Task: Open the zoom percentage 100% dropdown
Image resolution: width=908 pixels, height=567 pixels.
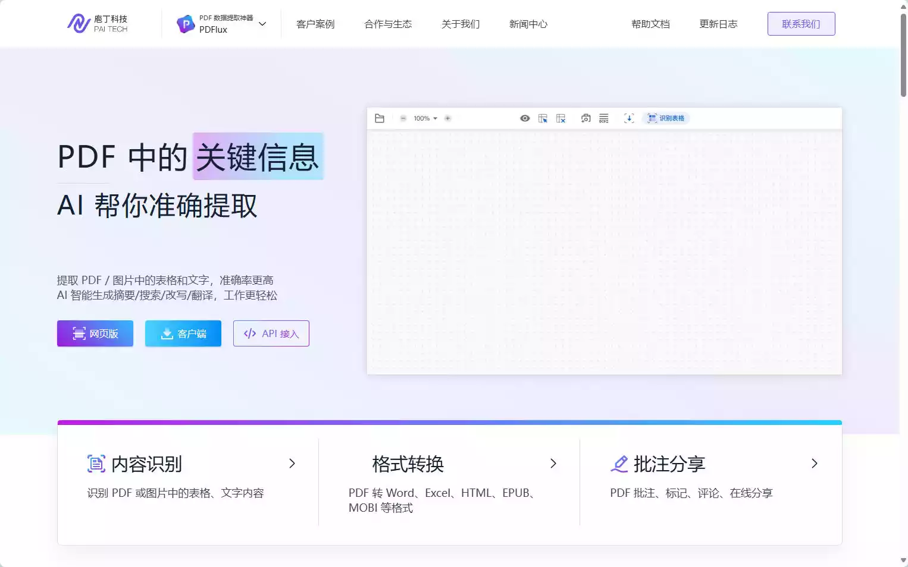Action: tap(424, 118)
